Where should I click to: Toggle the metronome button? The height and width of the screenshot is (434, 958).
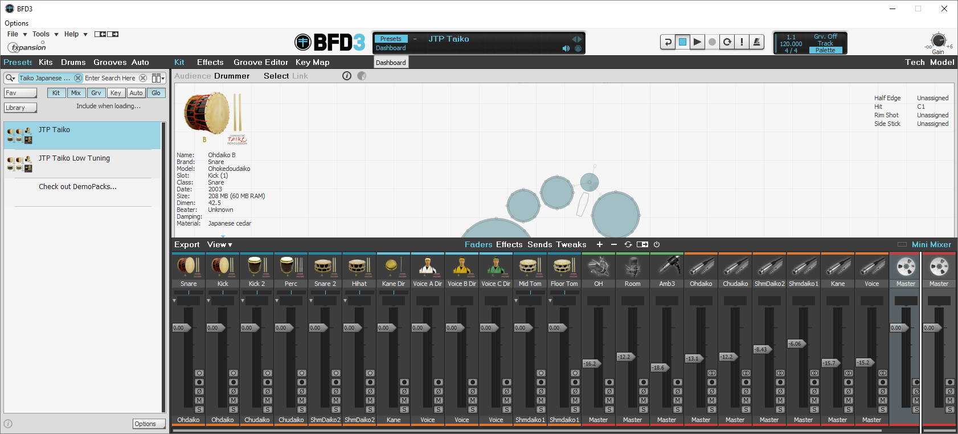coord(756,42)
